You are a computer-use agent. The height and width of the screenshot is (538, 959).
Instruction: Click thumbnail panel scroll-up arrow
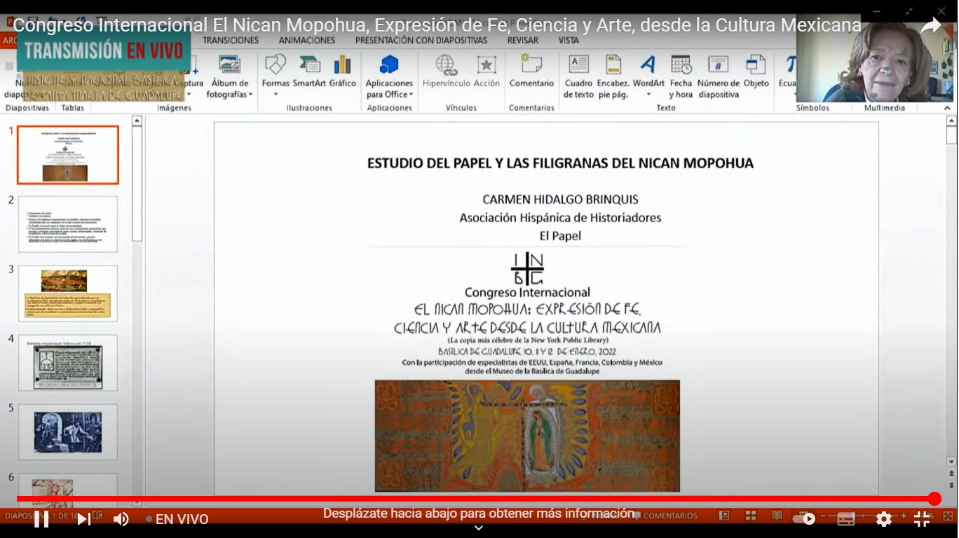point(137,120)
